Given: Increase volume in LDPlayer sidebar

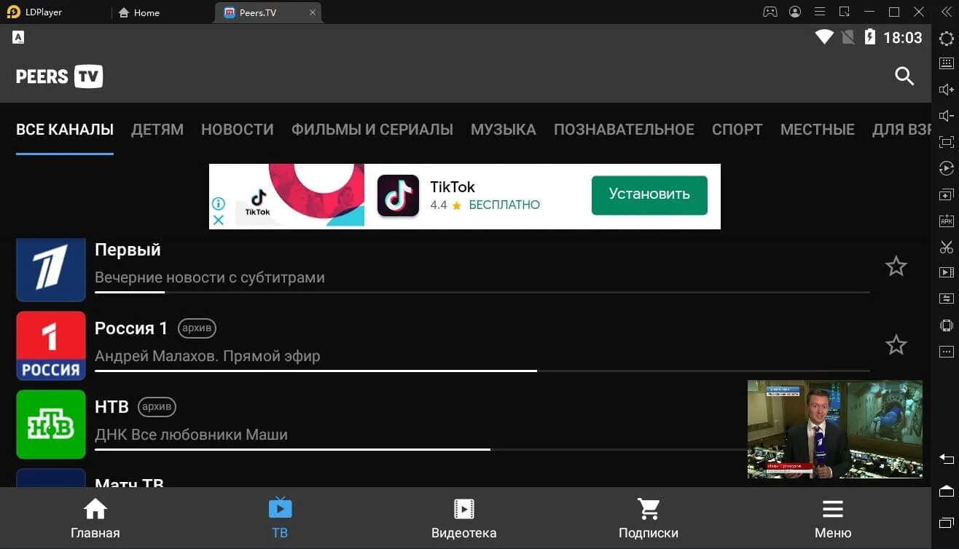Looking at the screenshot, I should [946, 90].
